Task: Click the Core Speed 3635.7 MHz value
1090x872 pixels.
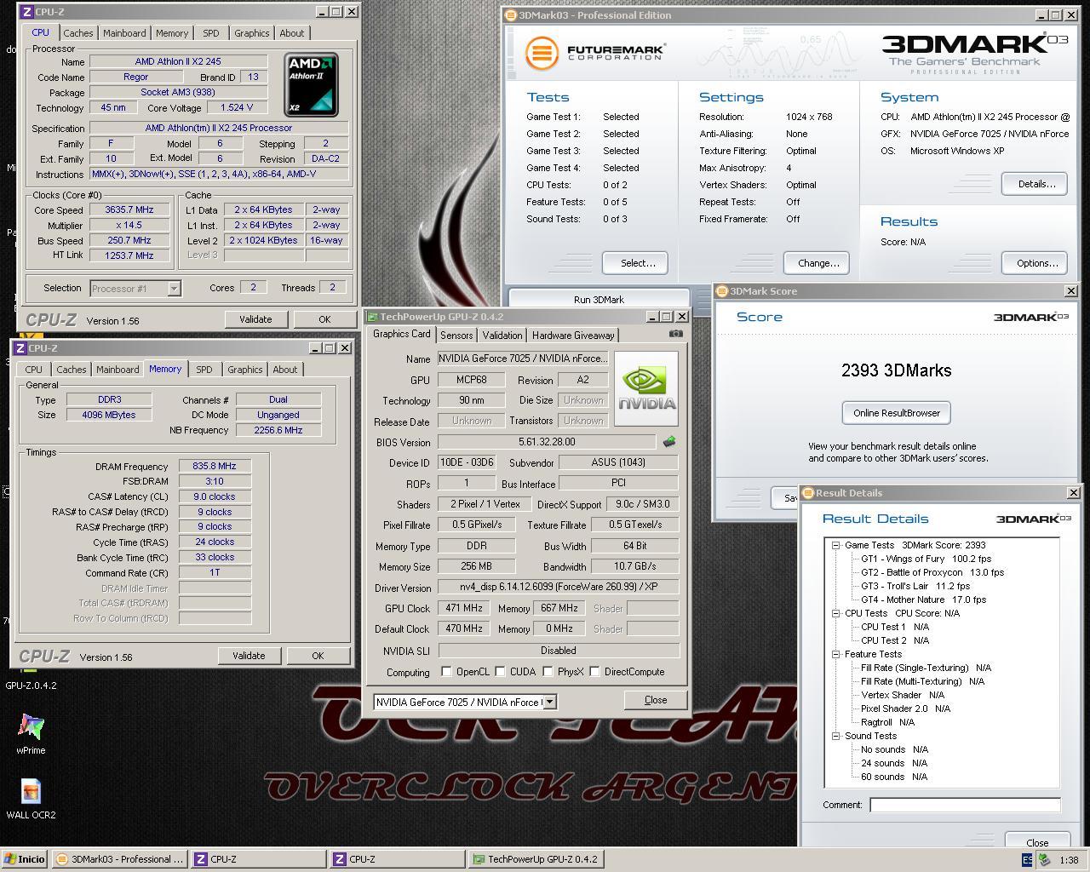Action: (129, 209)
